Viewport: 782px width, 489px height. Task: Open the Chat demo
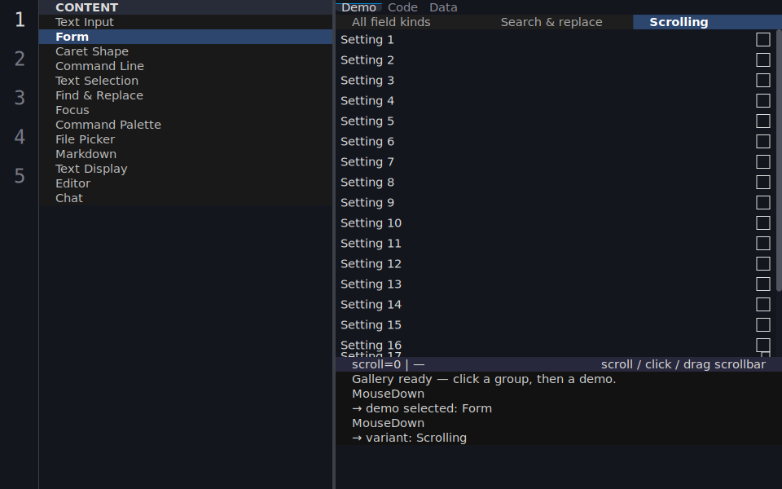pos(186,198)
